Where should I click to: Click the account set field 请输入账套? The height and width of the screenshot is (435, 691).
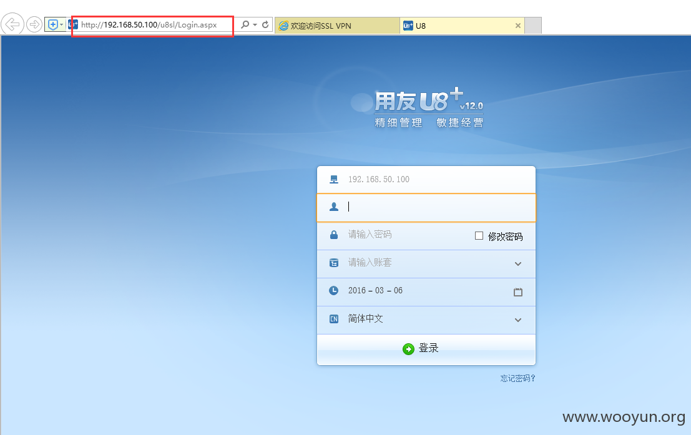(x=426, y=263)
